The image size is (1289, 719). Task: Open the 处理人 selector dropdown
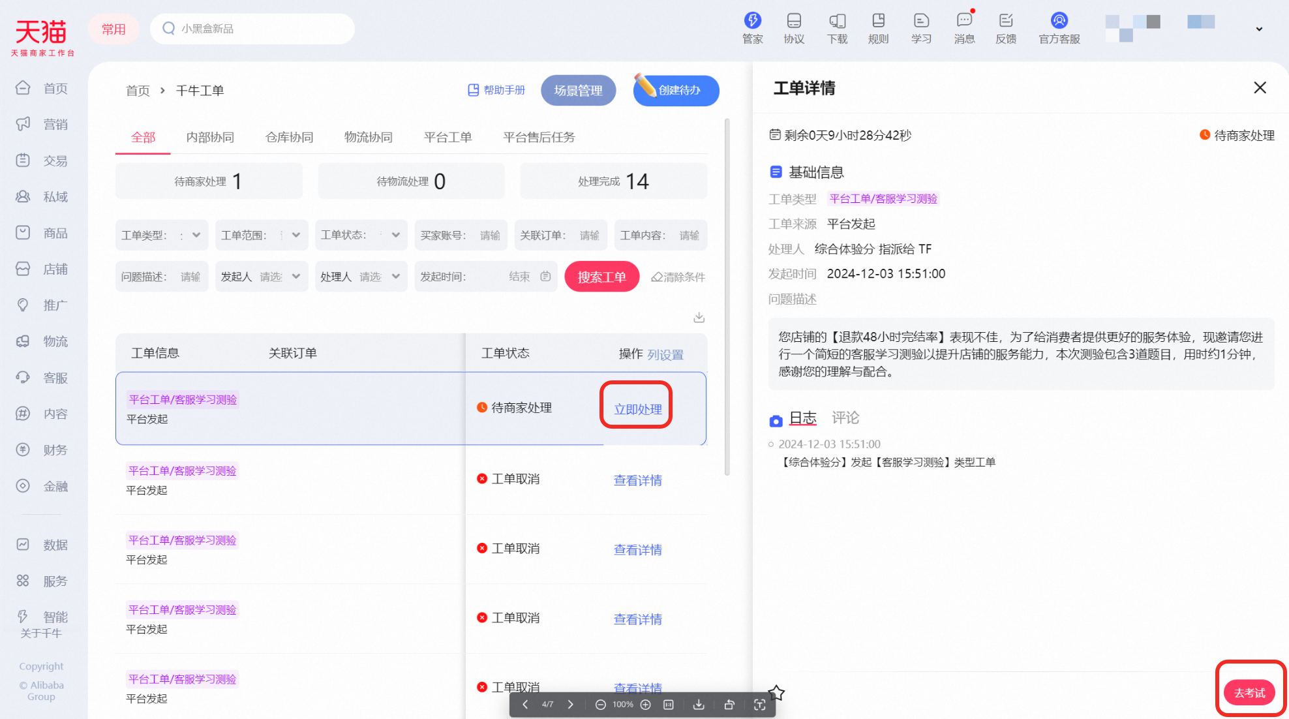[x=361, y=277]
